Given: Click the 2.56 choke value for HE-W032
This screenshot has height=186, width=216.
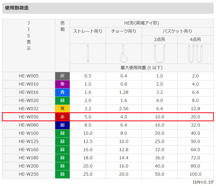Looking at the screenshot, I should 124,109.
